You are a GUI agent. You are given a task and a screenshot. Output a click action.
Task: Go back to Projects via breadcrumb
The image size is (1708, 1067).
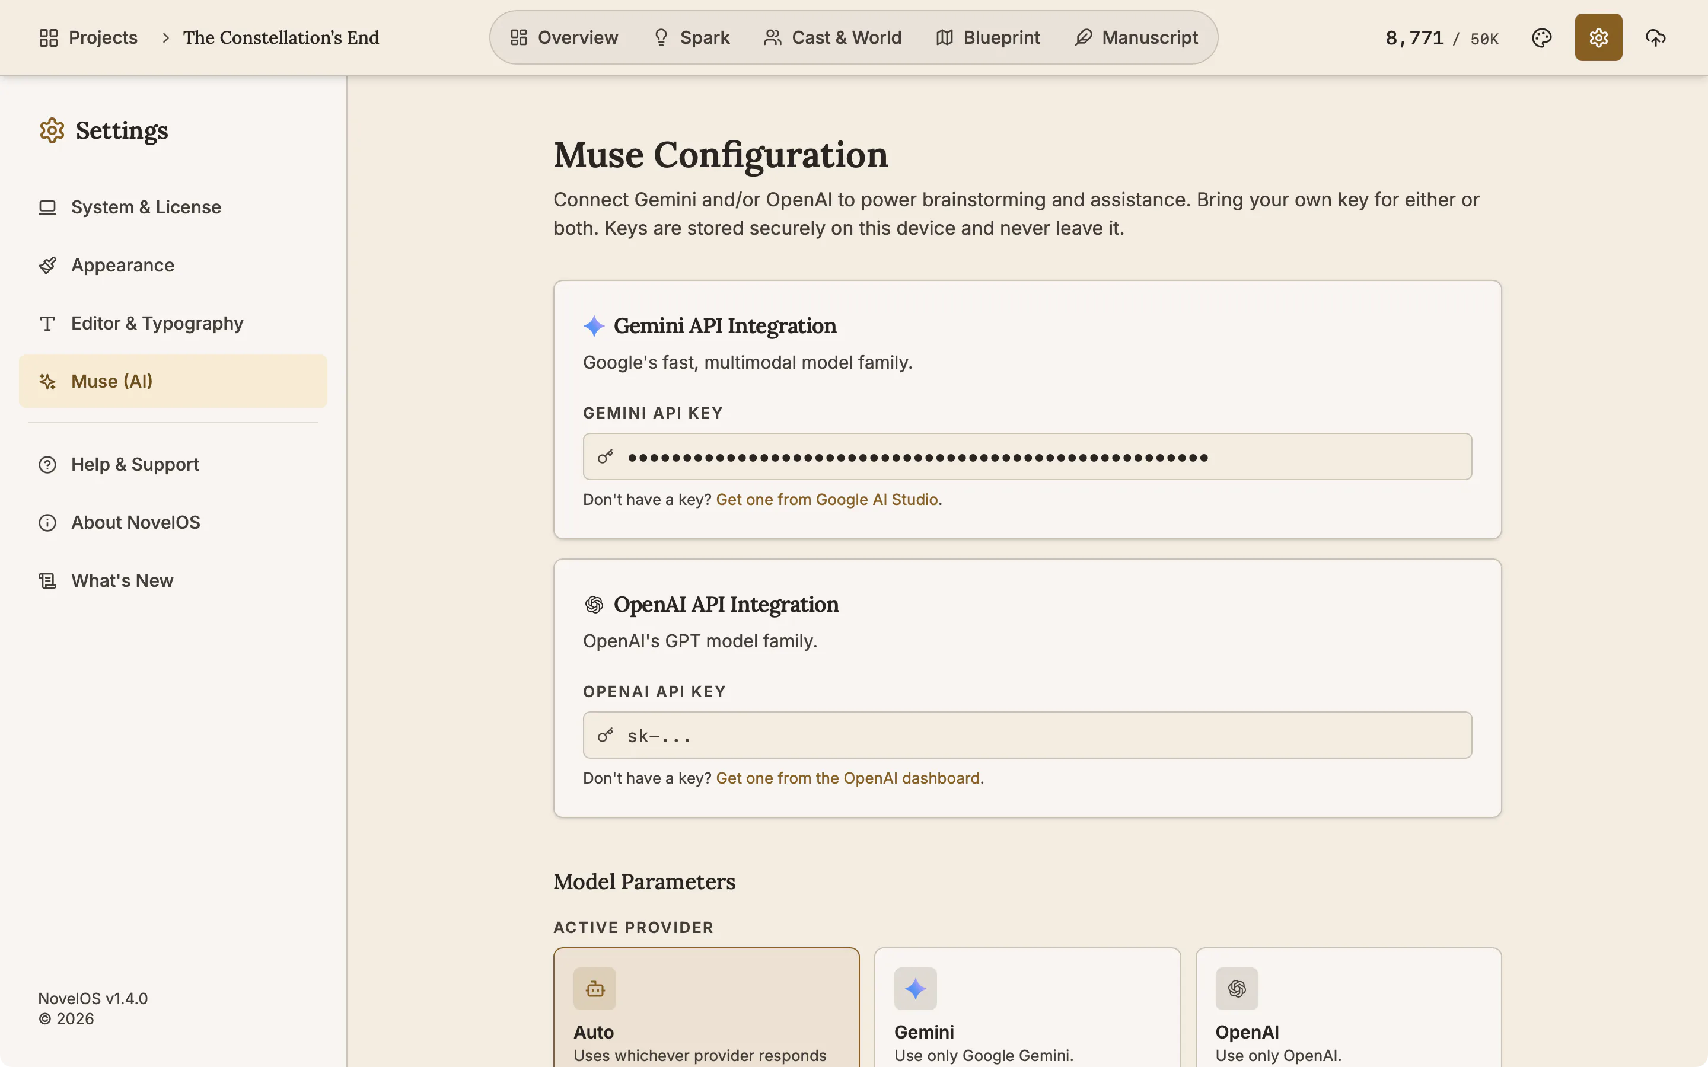point(88,37)
